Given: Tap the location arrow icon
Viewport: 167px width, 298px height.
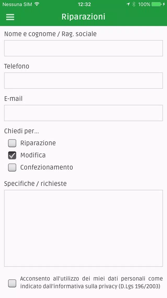Looking at the screenshot, I should tap(128, 4).
